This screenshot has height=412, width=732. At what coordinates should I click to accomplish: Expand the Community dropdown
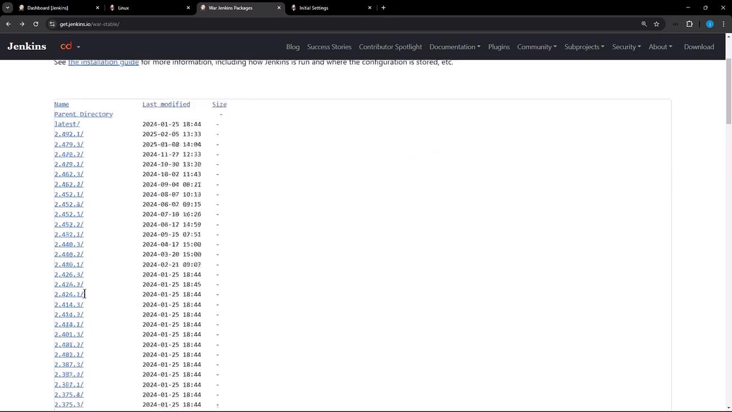[536, 47]
